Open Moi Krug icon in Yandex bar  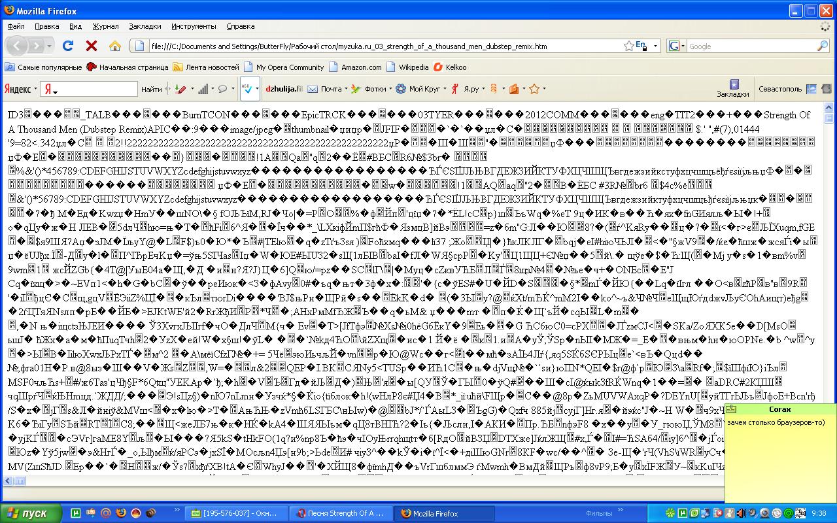coord(401,89)
